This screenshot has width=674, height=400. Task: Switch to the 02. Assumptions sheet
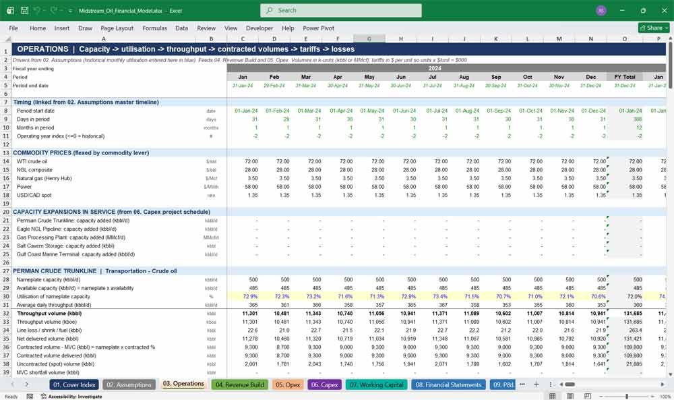coord(129,385)
